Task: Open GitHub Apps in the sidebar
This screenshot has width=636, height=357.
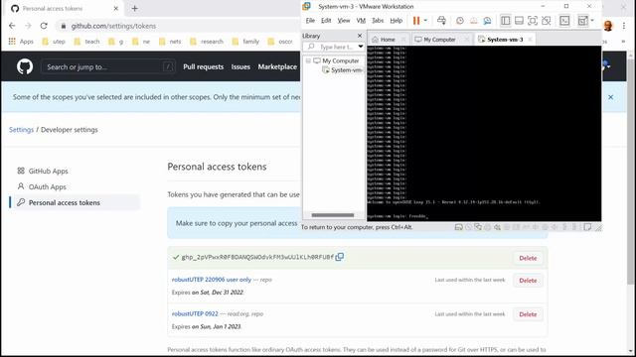Action: (x=49, y=171)
